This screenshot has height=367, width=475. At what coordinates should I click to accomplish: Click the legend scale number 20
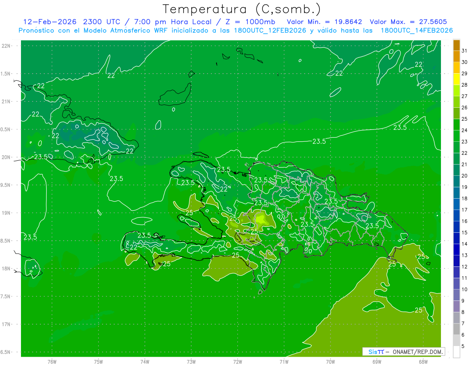pyautogui.click(x=465, y=176)
